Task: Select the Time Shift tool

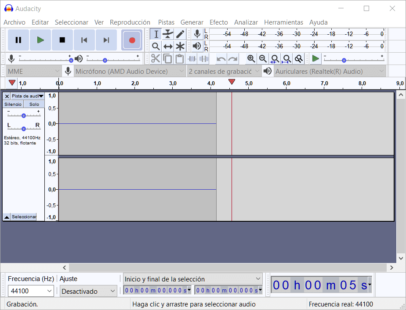Action: tap(168, 46)
